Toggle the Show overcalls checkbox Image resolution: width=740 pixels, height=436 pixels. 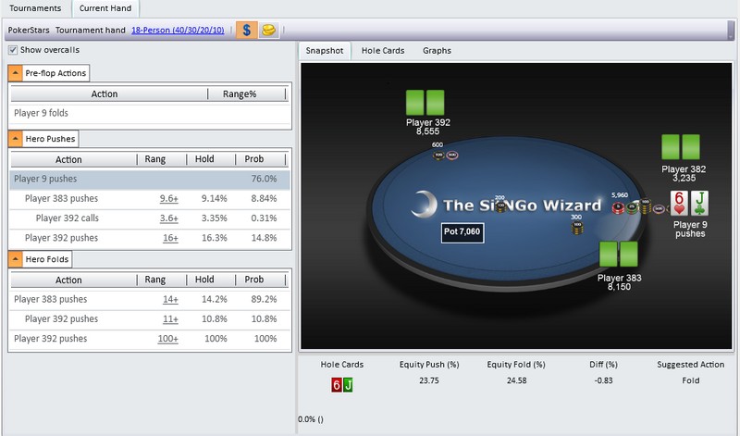(x=13, y=50)
